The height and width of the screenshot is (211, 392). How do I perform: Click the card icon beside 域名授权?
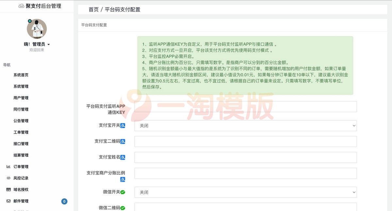[x=8, y=189]
